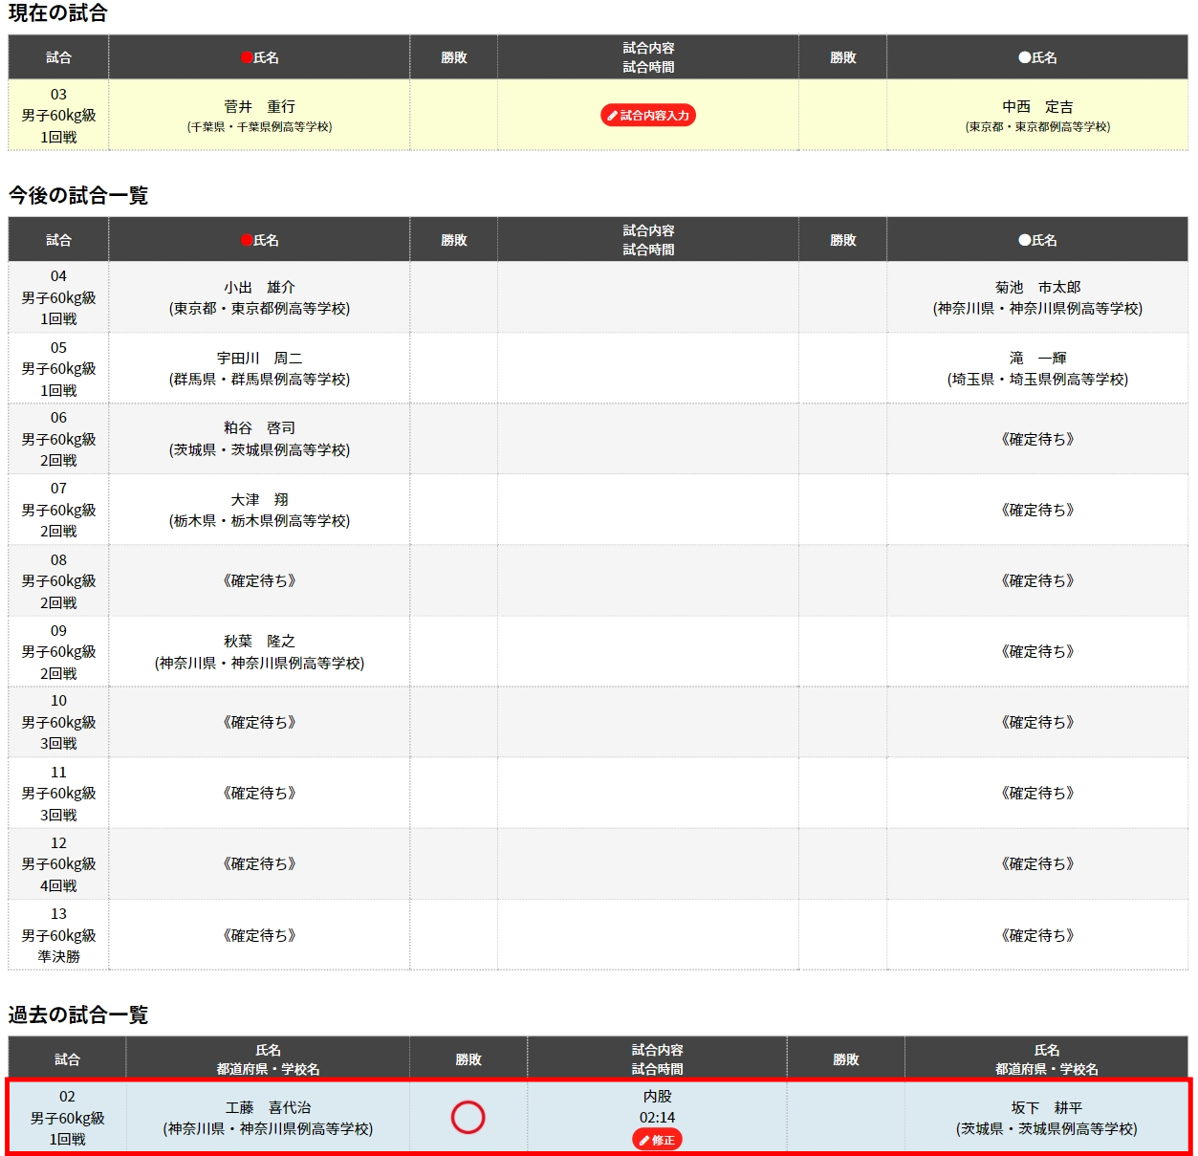Viewport: 1198px width, 1156px height.
Task: Click 大津 翔 in match 07
Action: 259,500
